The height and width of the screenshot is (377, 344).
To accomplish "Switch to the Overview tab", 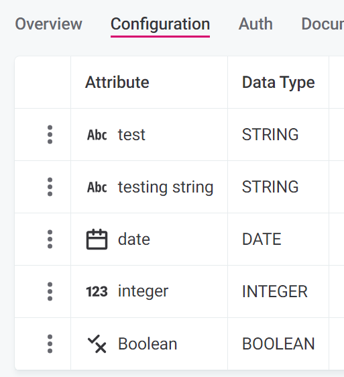I will click(48, 24).
